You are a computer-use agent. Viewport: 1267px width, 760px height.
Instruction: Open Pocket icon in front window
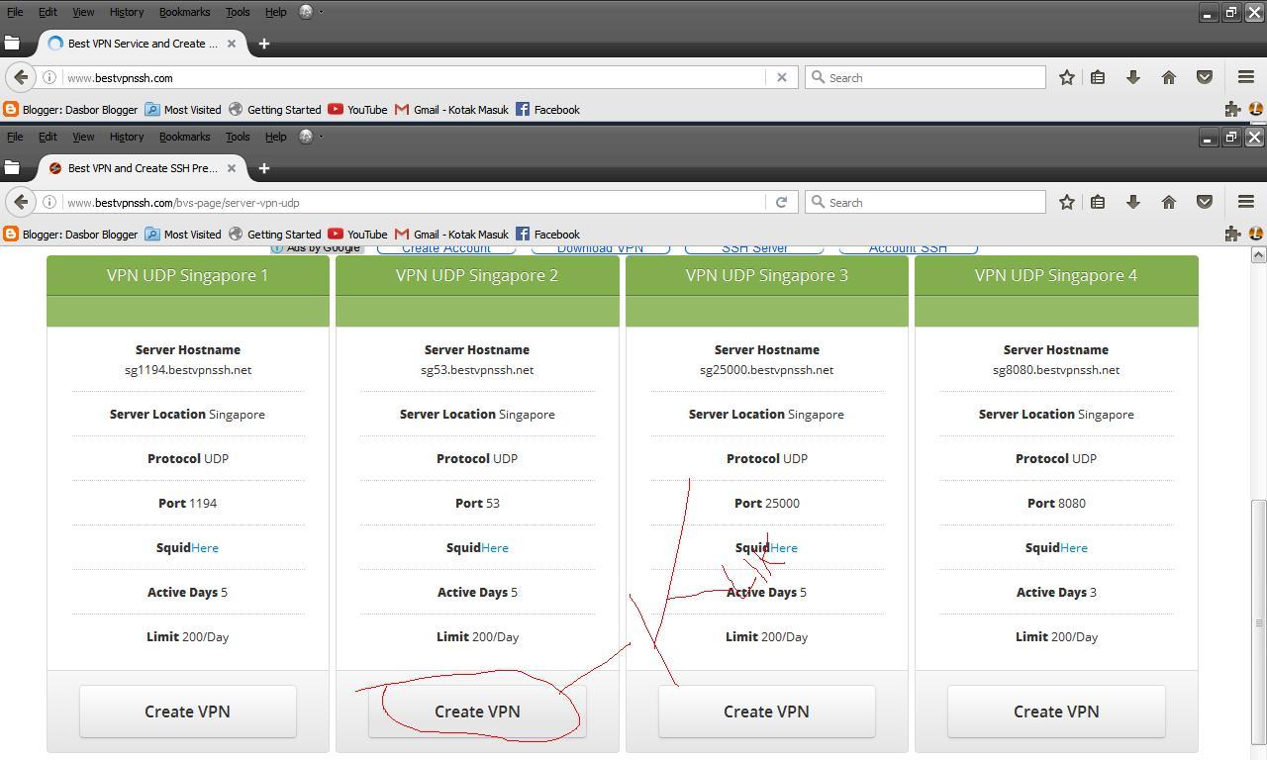1205,202
